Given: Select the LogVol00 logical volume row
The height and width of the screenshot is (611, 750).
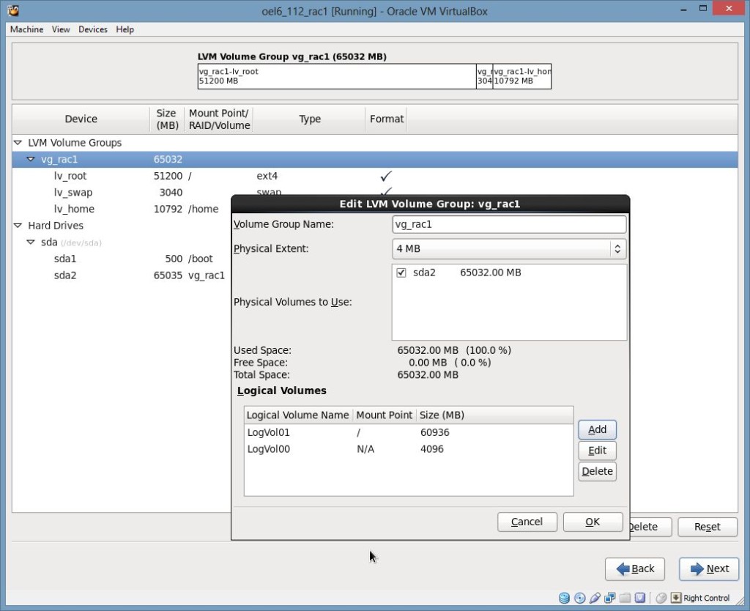Looking at the screenshot, I should pyautogui.click(x=409, y=449).
